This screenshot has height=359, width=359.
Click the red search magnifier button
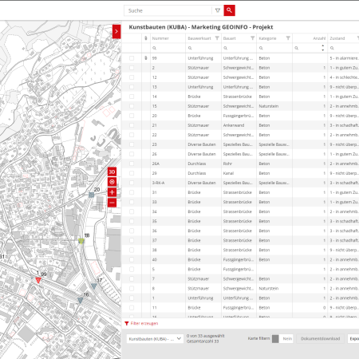[x=229, y=10]
